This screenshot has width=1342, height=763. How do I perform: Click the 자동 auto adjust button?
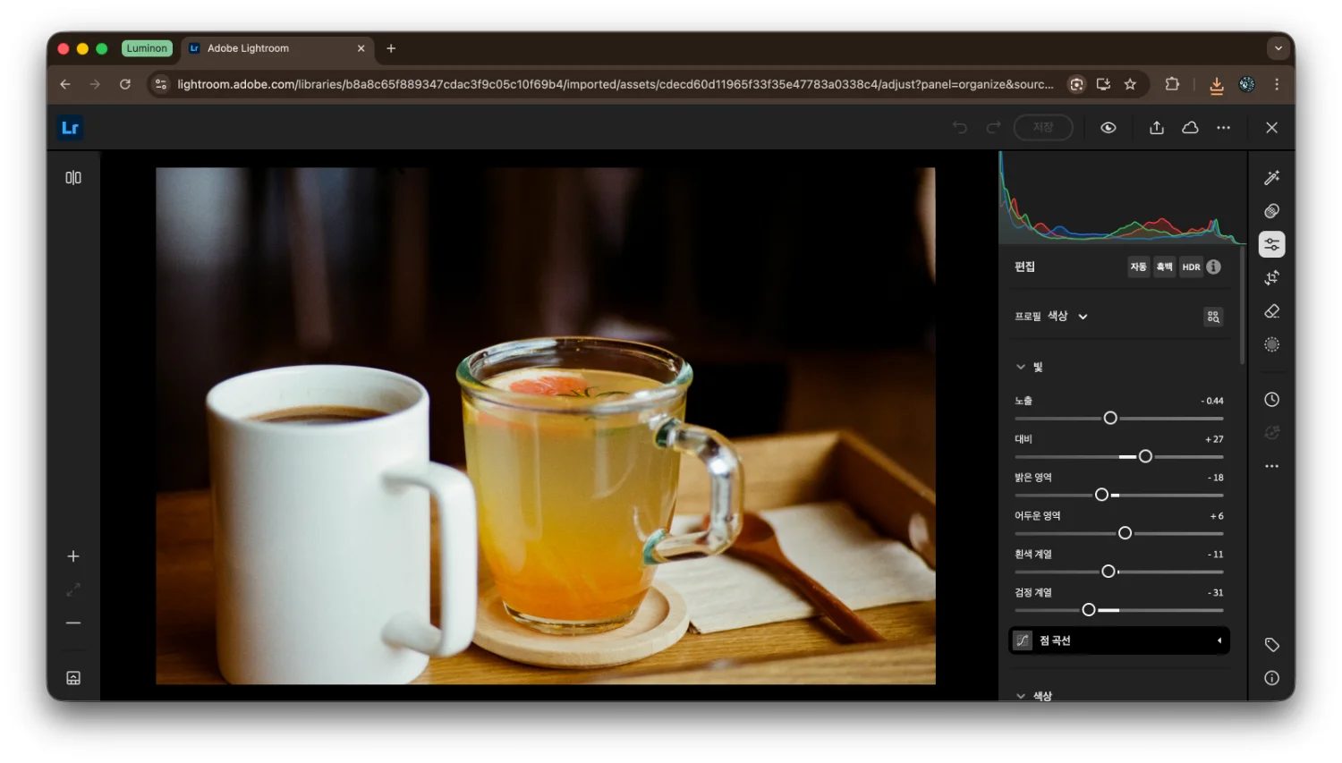(1138, 267)
